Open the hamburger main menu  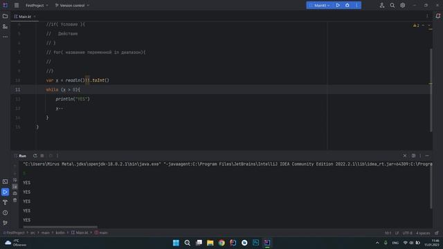(x=17, y=6)
